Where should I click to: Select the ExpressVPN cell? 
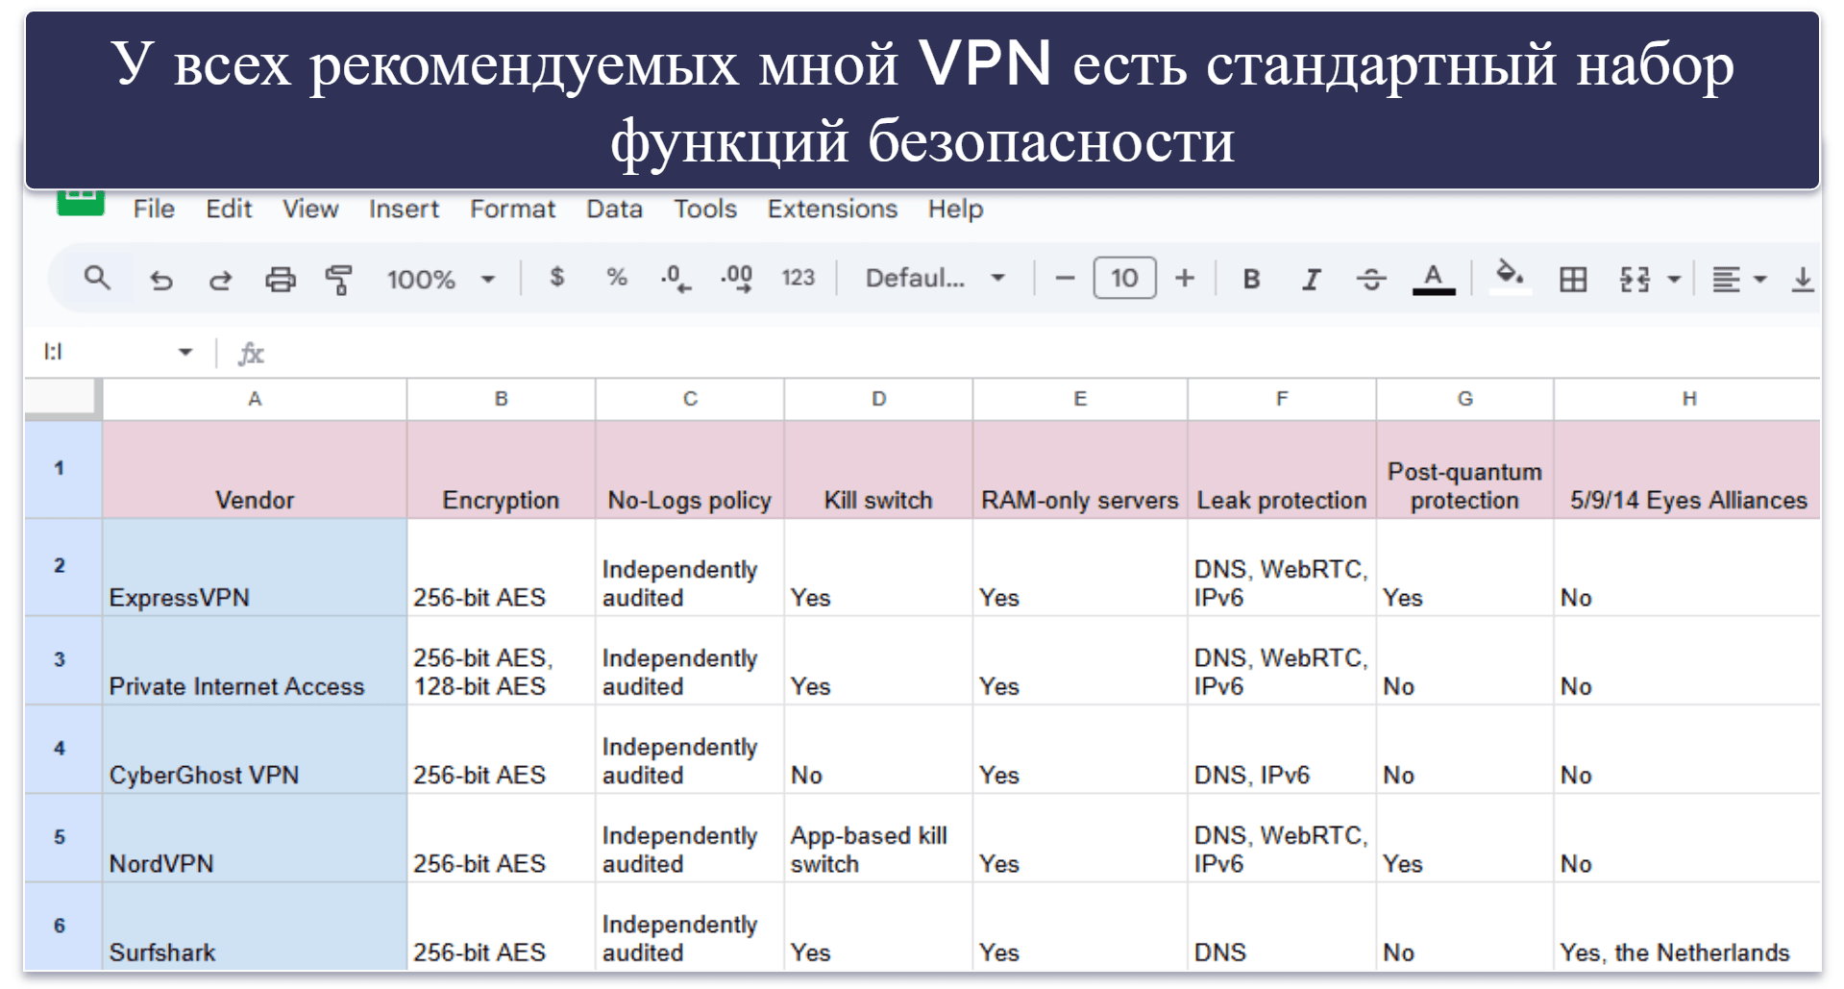(x=255, y=568)
